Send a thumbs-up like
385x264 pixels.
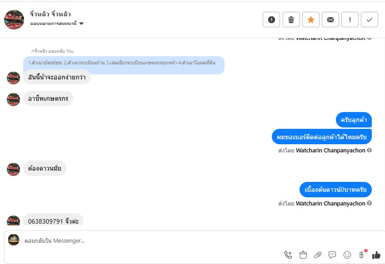tap(376, 255)
